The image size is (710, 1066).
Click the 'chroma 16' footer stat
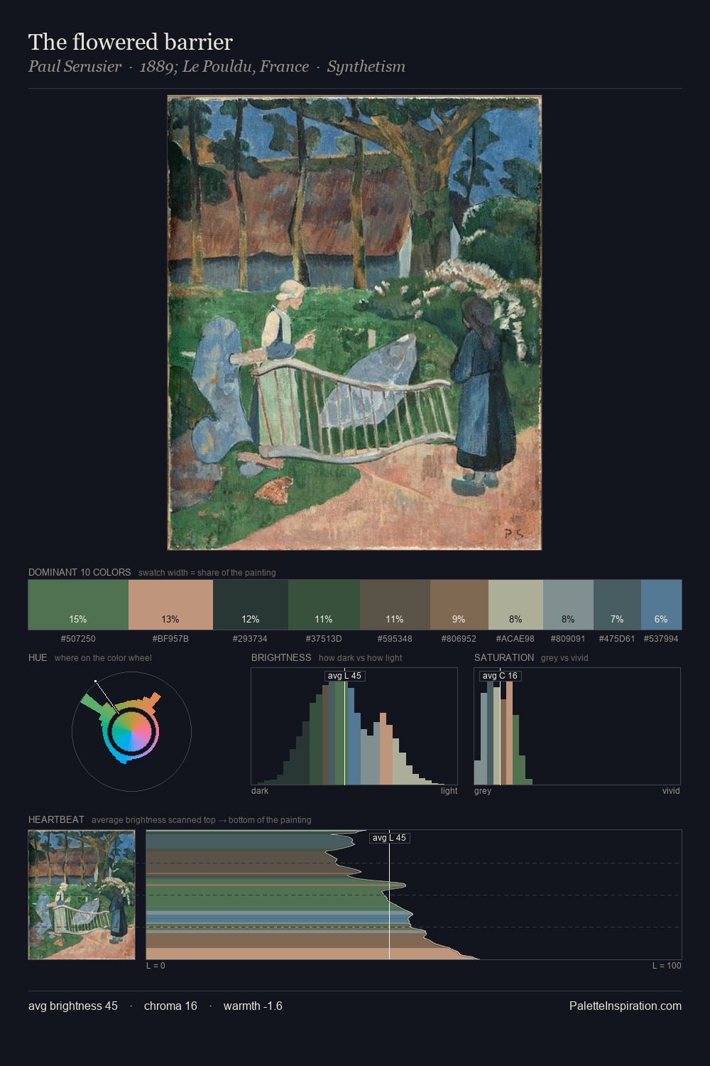coord(170,1006)
